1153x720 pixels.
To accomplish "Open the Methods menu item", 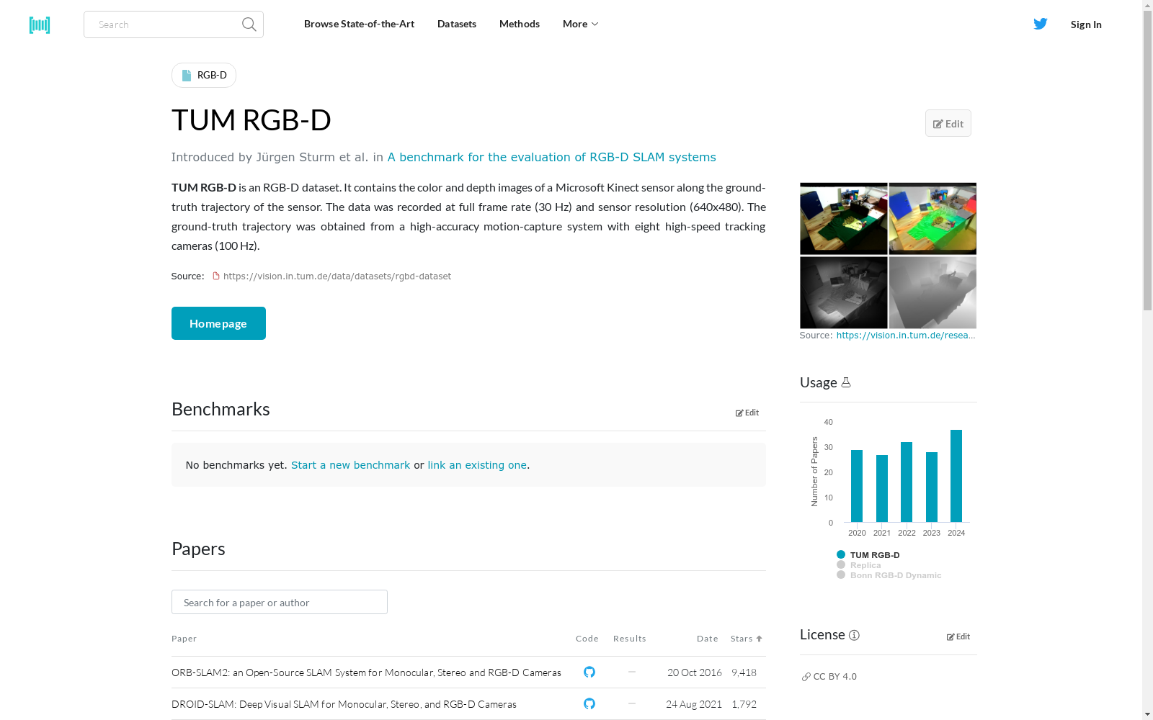I will 519,24.
